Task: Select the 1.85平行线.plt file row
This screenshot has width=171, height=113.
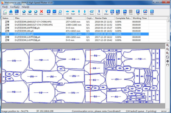Action: [x=75, y=37]
